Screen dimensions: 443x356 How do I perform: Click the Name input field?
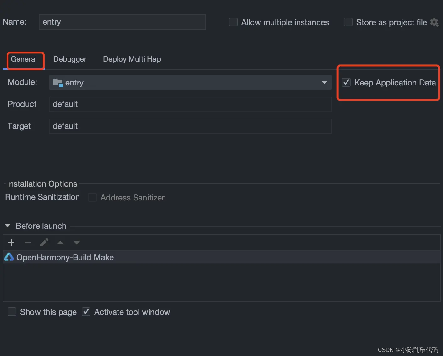[x=123, y=22]
